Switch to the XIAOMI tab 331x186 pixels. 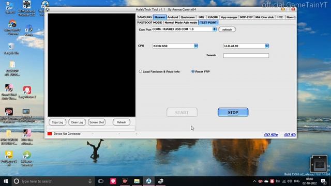tap(213, 17)
